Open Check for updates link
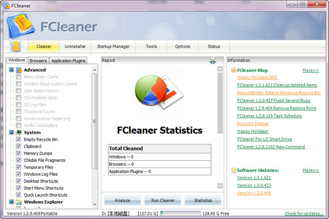The height and width of the screenshot is (219, 329). pos(304,214)
